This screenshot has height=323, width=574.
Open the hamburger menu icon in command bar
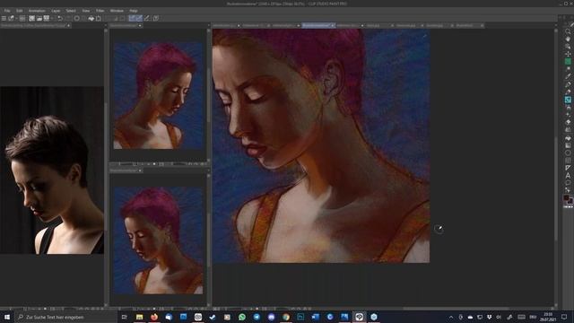point(4,18)
